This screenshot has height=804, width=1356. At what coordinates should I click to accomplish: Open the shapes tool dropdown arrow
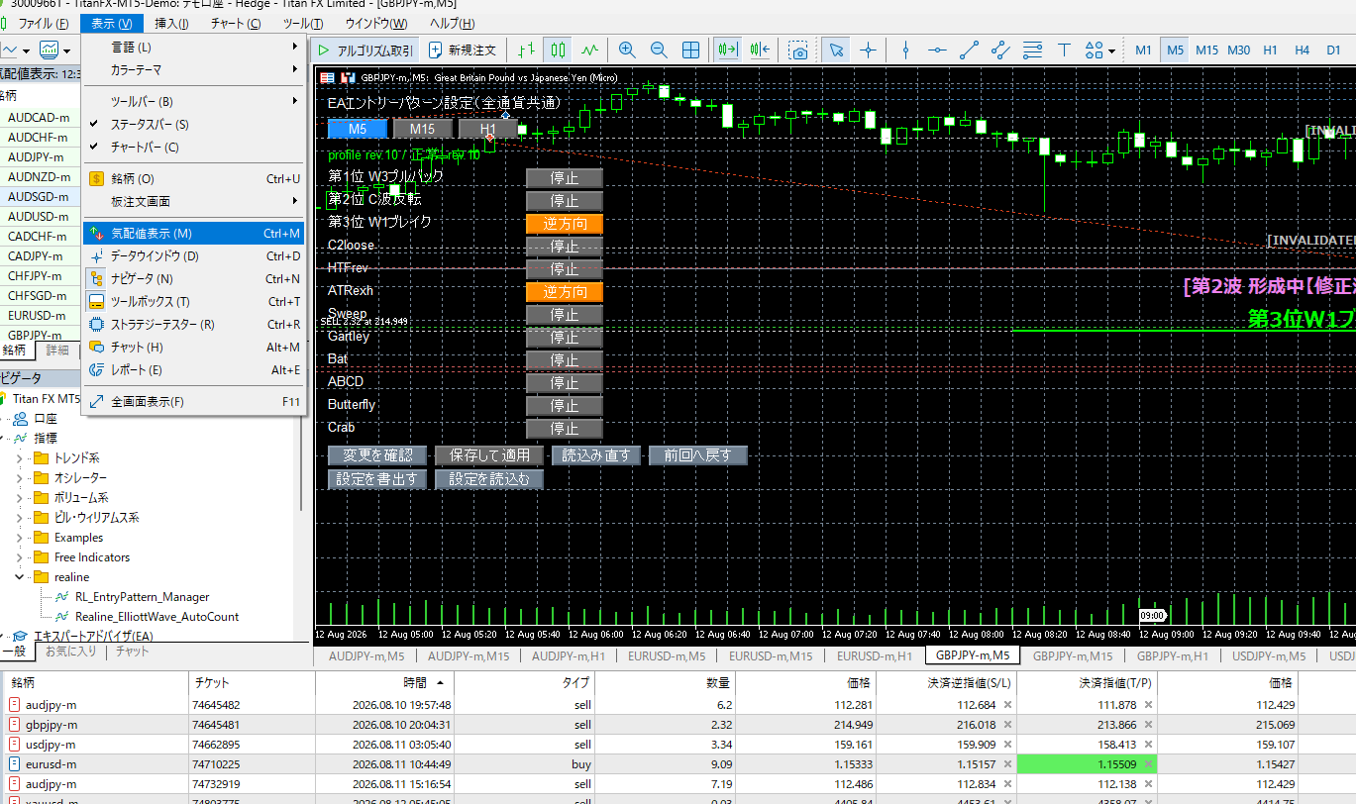pyautogui.click(x=1112, y=50)
